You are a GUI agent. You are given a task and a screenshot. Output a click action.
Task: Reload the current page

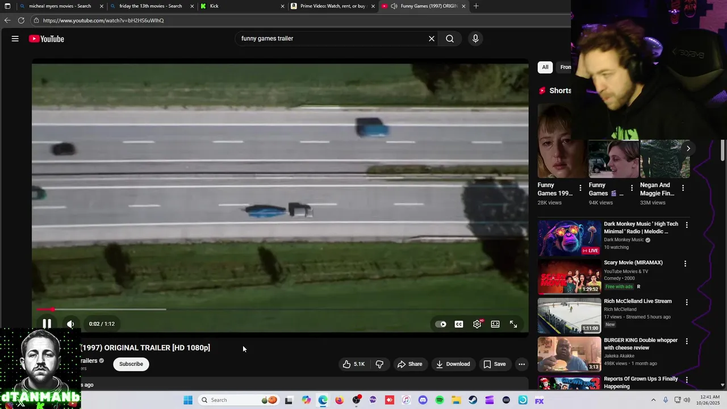pyautogui.click(x=21, y=20)
